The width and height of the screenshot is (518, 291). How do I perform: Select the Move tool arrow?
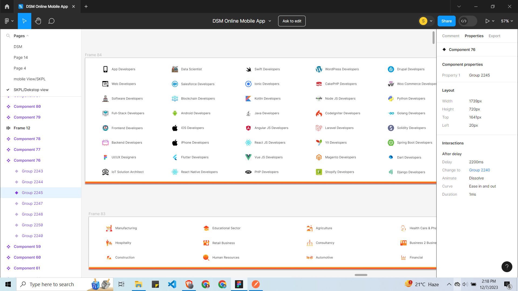pos(25,21)
